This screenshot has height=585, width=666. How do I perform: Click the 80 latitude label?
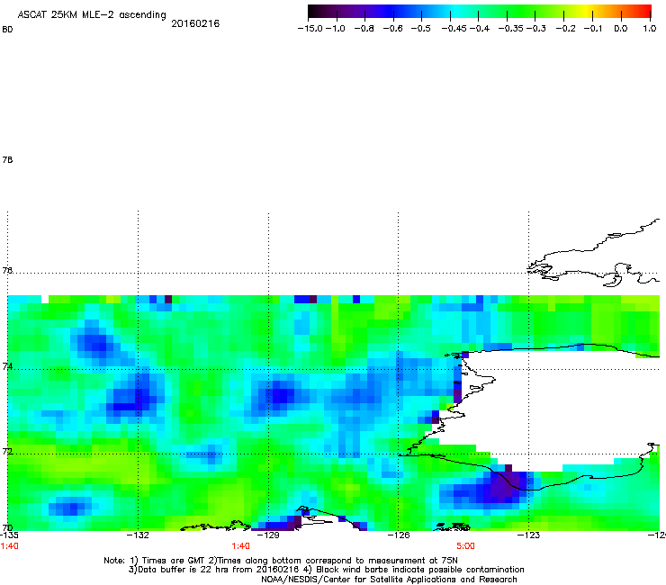tap(7, 30)
